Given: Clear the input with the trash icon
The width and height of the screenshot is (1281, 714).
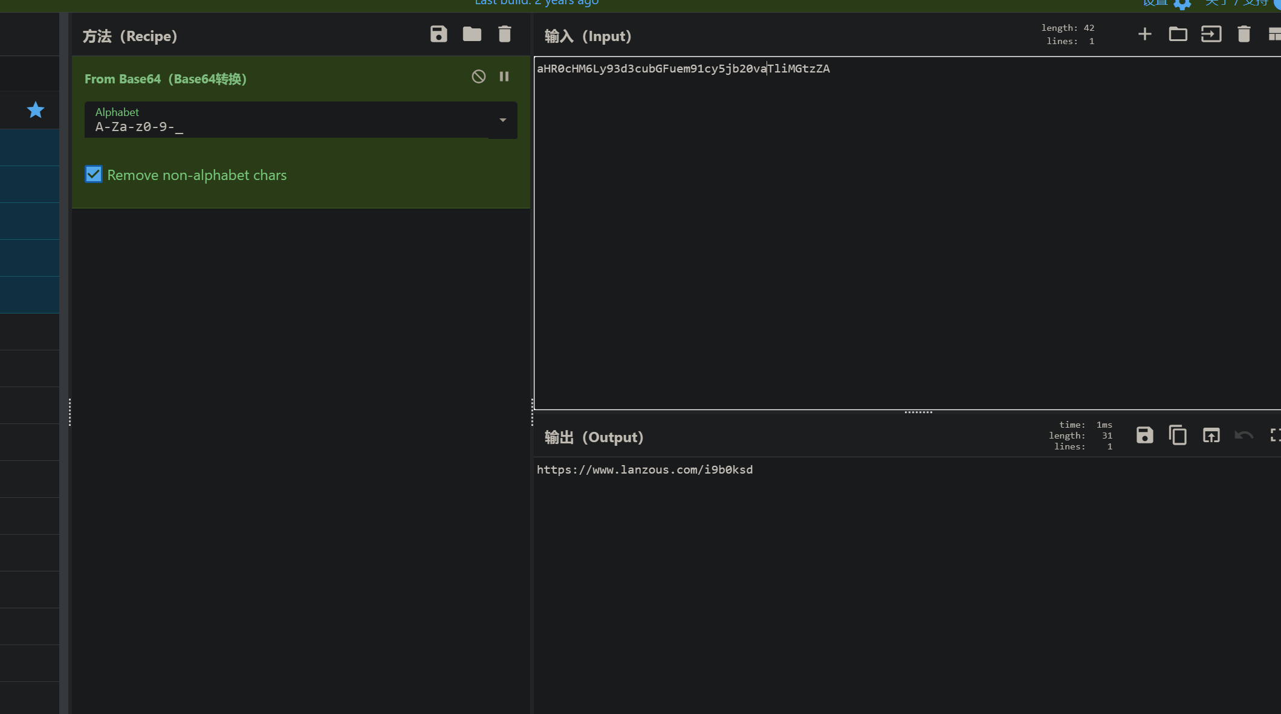Looking at the screenshot, I should point(1244,34).
